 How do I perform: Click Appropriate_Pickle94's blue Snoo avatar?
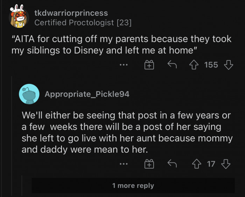click(29, 94)
